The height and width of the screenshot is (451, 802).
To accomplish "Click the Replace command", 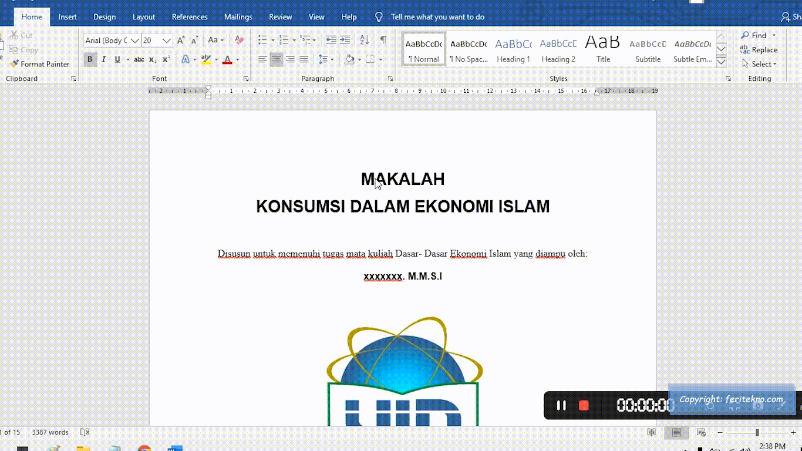I will tap(759, 50).
